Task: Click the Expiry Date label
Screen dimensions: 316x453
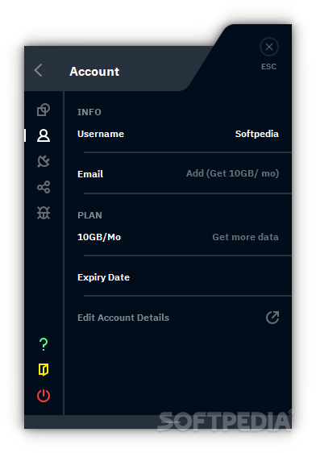Action: coord(103,277)
